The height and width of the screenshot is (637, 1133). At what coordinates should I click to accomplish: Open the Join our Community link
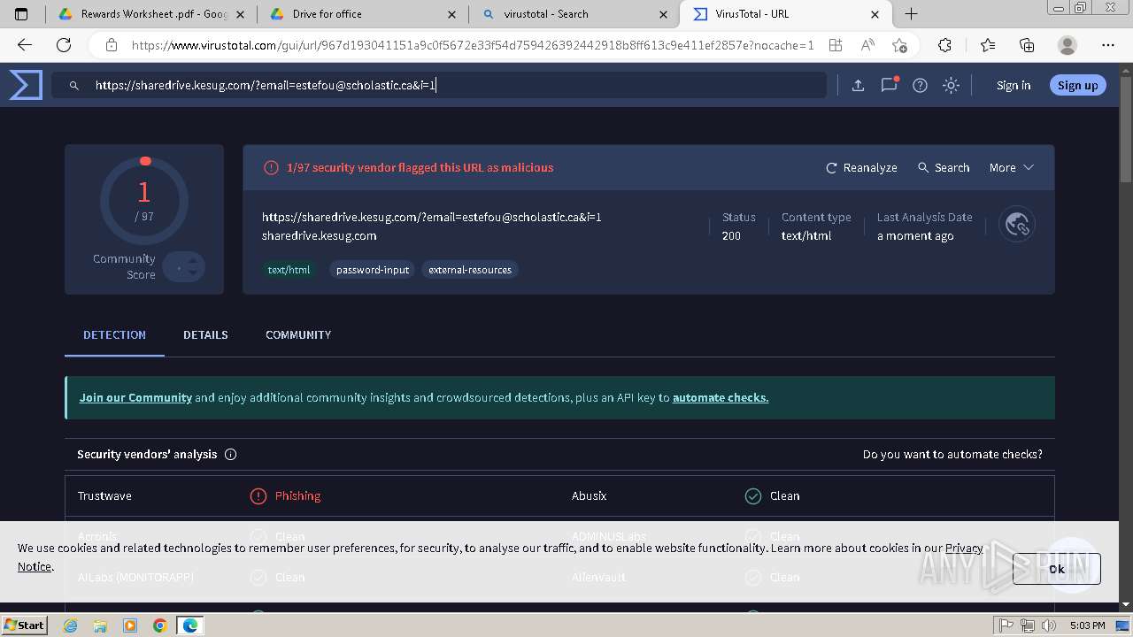(135, 397)
